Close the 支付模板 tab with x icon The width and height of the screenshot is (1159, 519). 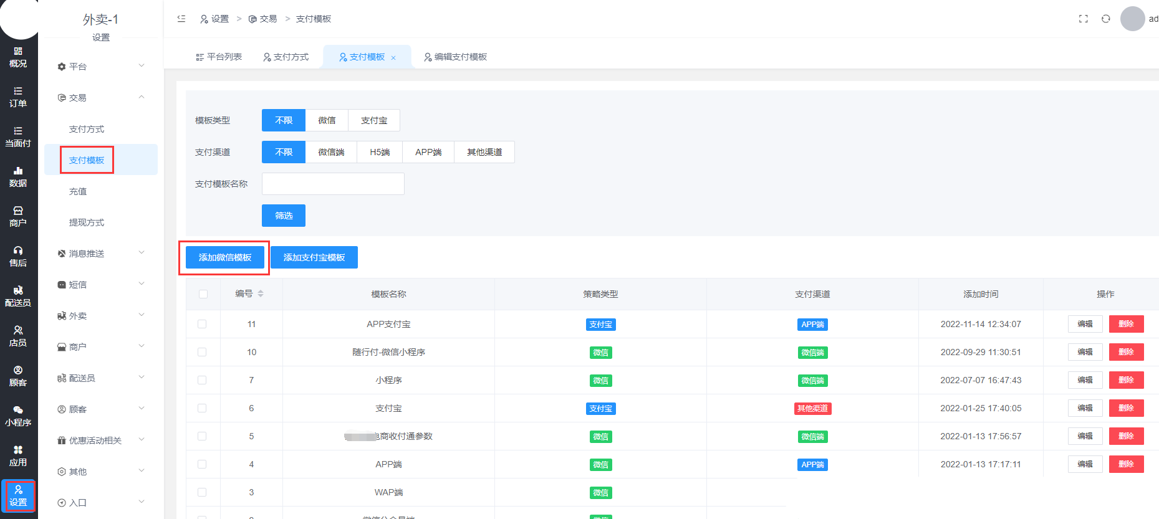pyautogui.click(x=393, y=57)
